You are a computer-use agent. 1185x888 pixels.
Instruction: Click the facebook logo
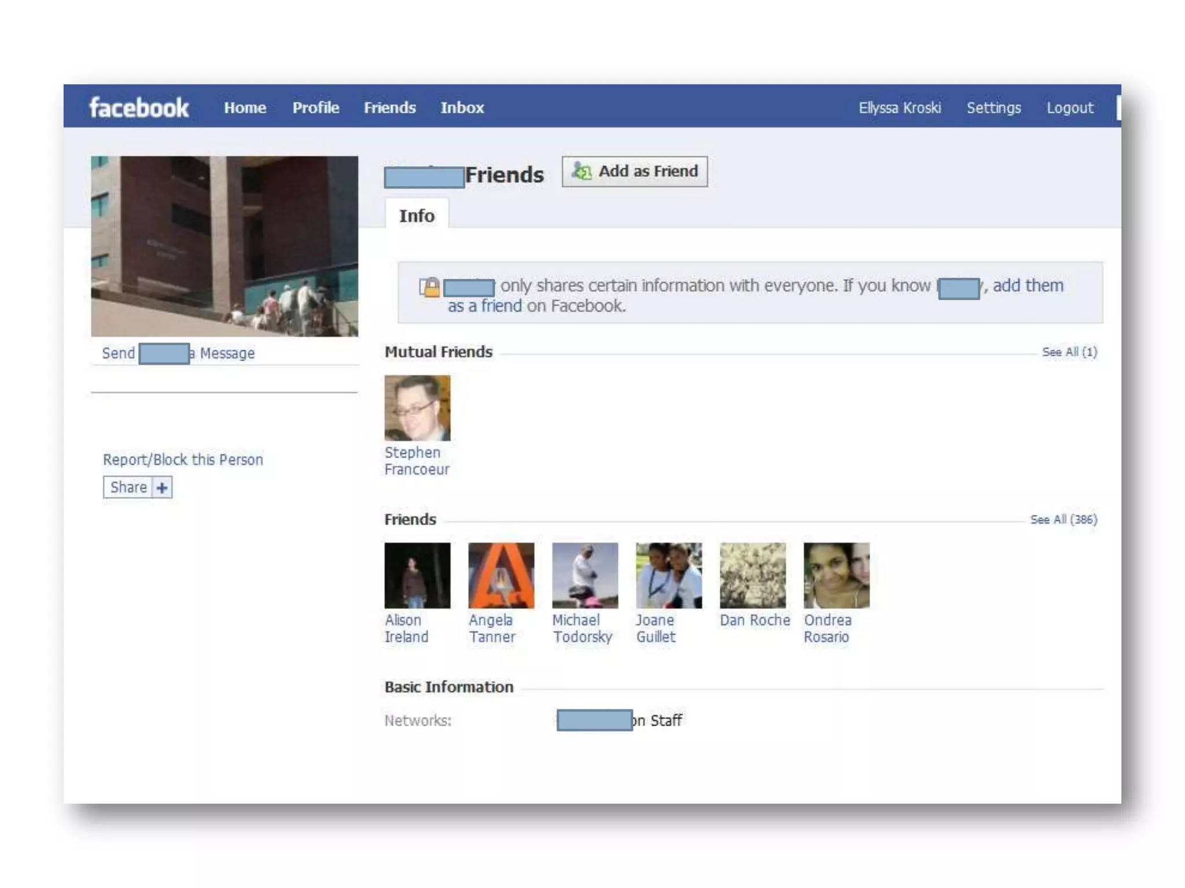pos(139,108)
